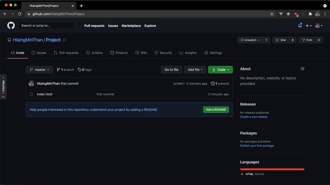Open commit hash 3e38857
This screenshot has height=185, width=330.
pyautogui.click(x=178, y=83)
